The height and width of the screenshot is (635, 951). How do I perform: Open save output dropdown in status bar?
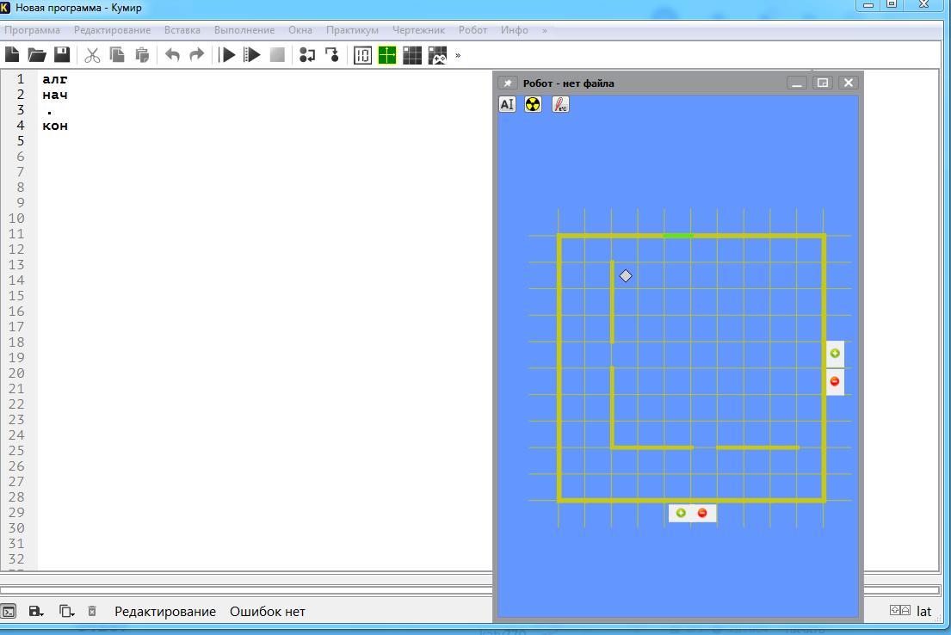[x=36, y=612]
